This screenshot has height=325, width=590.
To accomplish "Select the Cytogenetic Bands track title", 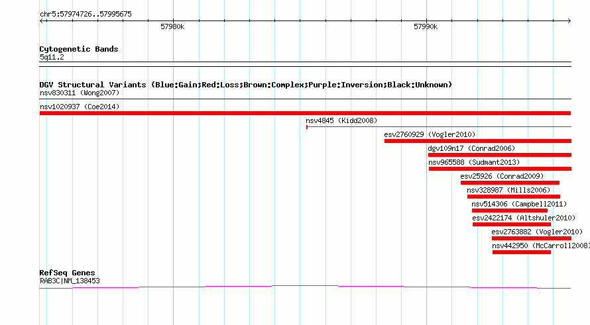I will pyautogui.click(x=79, y=49).
